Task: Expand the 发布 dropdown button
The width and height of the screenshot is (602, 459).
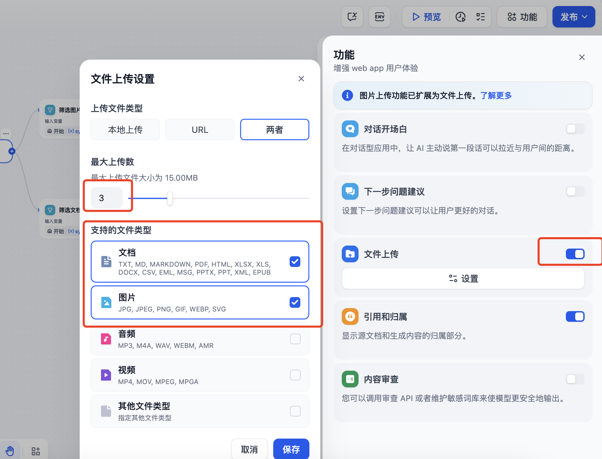Action: [x=574, y=17]
